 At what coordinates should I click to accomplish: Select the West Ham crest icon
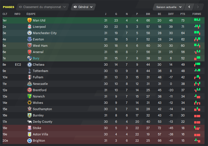pos(29,46)
